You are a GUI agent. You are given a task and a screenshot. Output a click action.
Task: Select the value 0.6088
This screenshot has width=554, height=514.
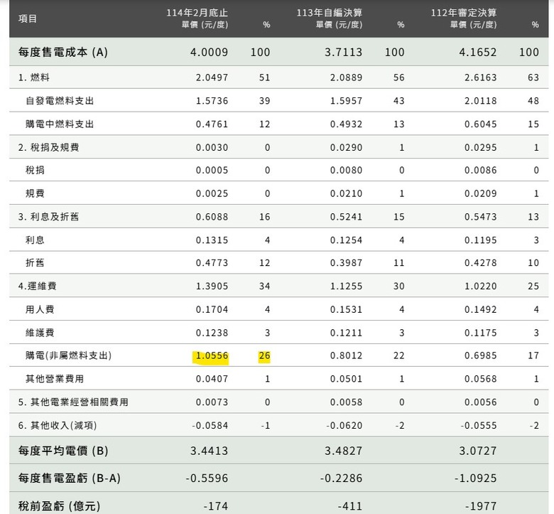(212, 217)
